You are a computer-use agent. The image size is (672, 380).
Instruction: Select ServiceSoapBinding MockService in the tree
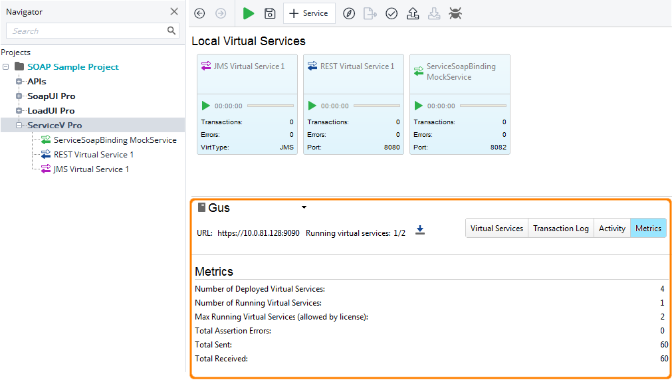click(115, 140)
